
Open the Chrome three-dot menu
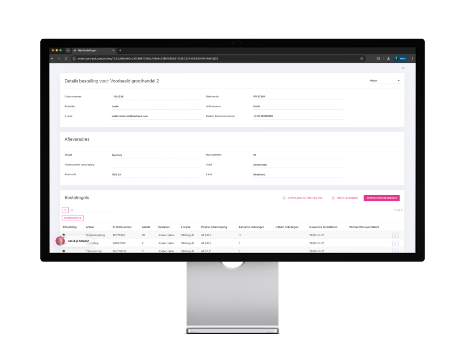click(x=412, y=58)
